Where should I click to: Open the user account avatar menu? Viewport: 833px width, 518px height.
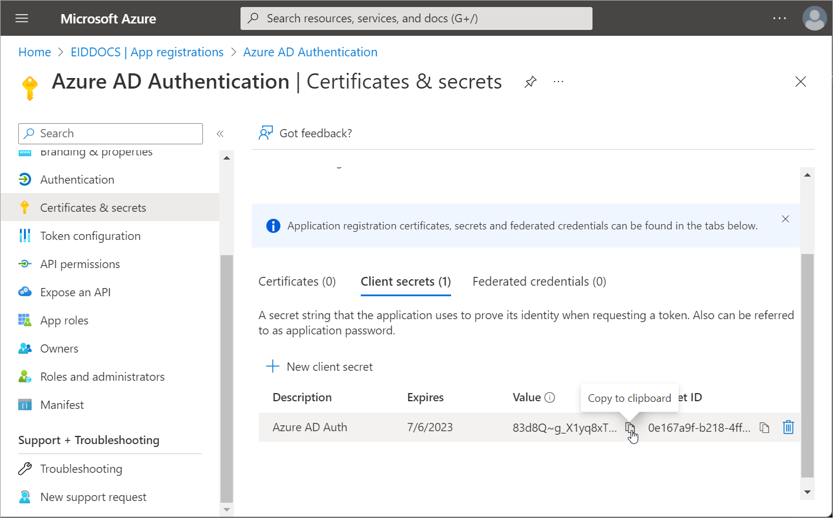[x=814, y=18]
